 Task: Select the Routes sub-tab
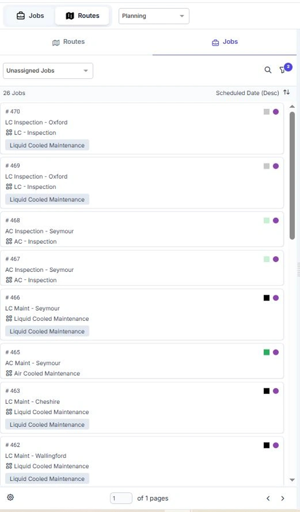pyautogui.click(x=69, y=42)
